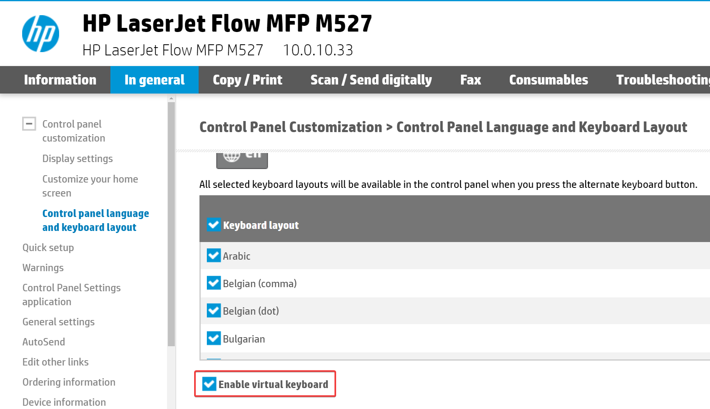Screen dimensions: 710x409
Task: Uncheck the Arabic keyboard layout
Action: 213,256
